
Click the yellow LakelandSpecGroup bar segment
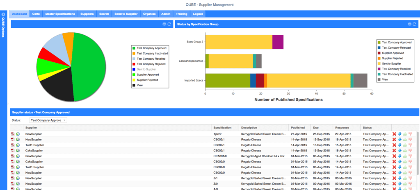point(231,61)
